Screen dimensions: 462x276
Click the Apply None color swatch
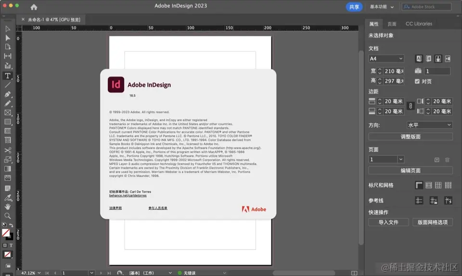click(x=8, y=254)
